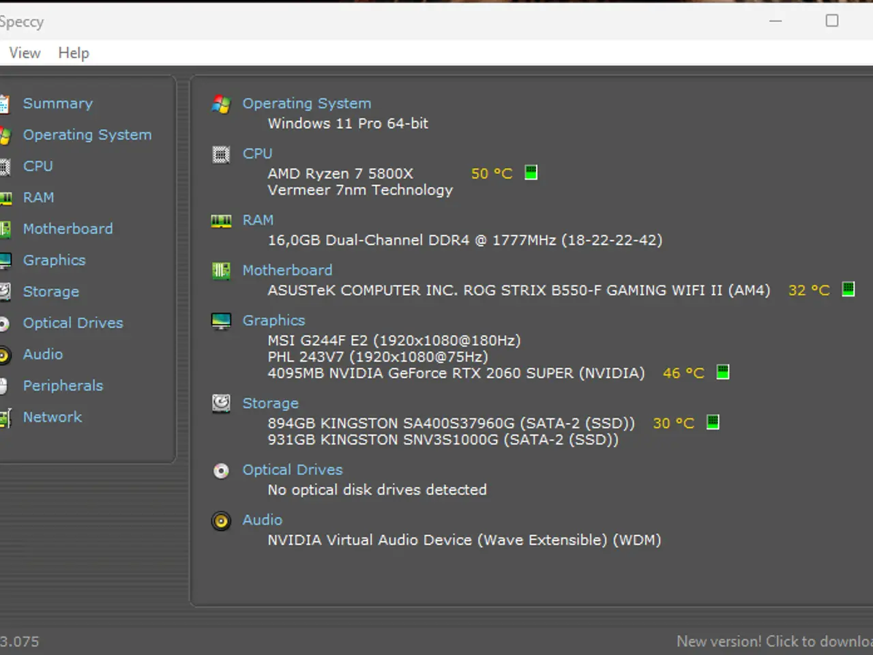873x655 pixels.
Task: Click the Graphics monitor icon in summary panel
Action: click(221, 321)
